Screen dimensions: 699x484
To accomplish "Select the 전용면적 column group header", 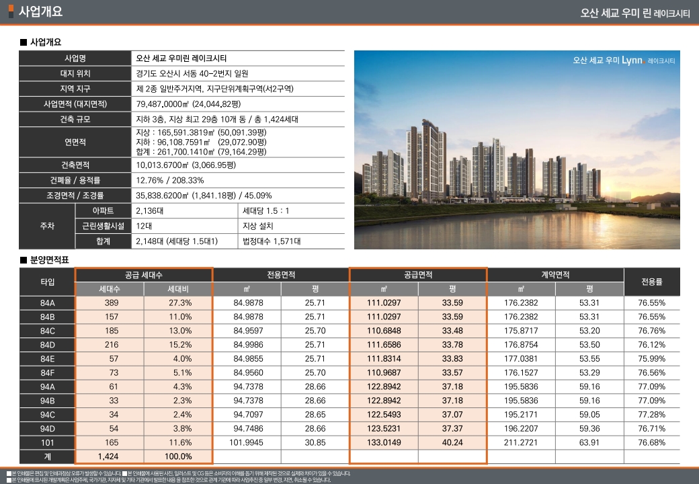I will [x=281, y=275].
